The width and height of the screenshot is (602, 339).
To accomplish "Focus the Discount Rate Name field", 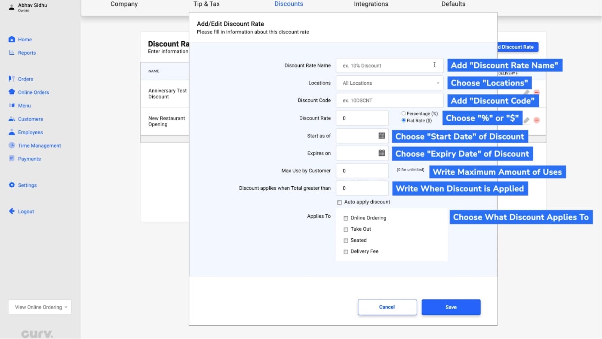I will (x=390, y=65).
